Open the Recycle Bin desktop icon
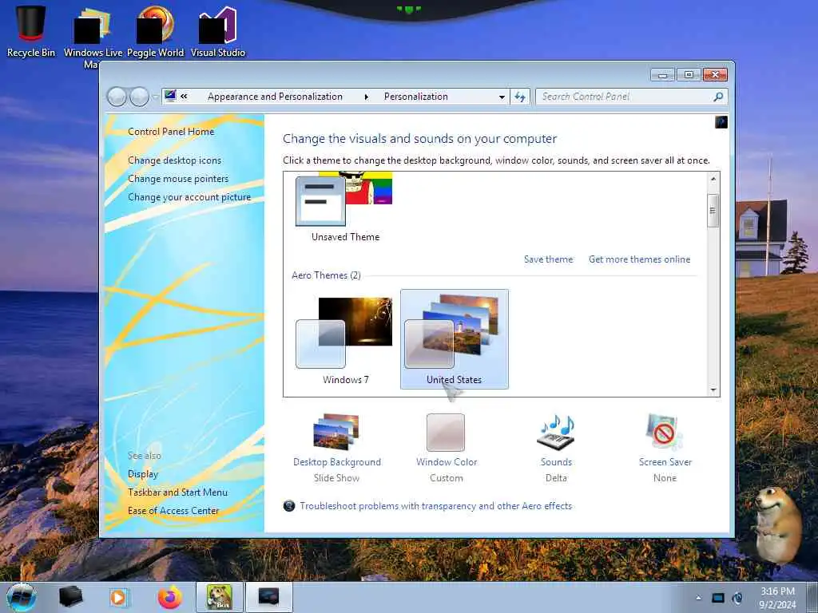This screenshot has width=818, height=613. 31,30
